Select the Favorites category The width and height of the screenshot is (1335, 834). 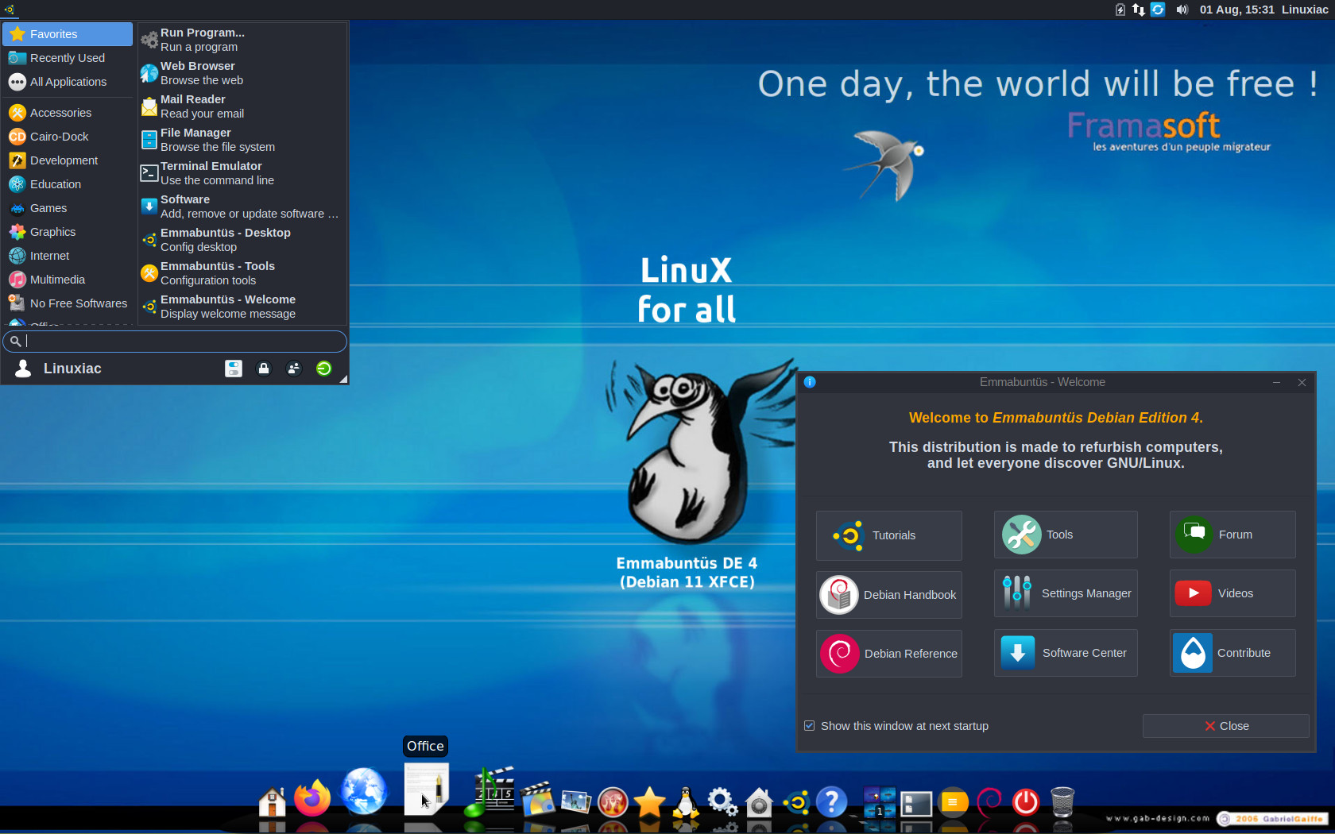68,34
